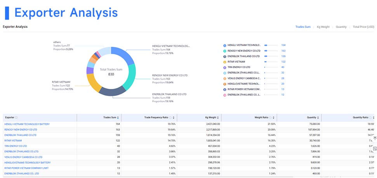Click legend badge 2 for RENOGY NEW ENERGY
This screenshot has height=178, width=377.
click(224, 51)
